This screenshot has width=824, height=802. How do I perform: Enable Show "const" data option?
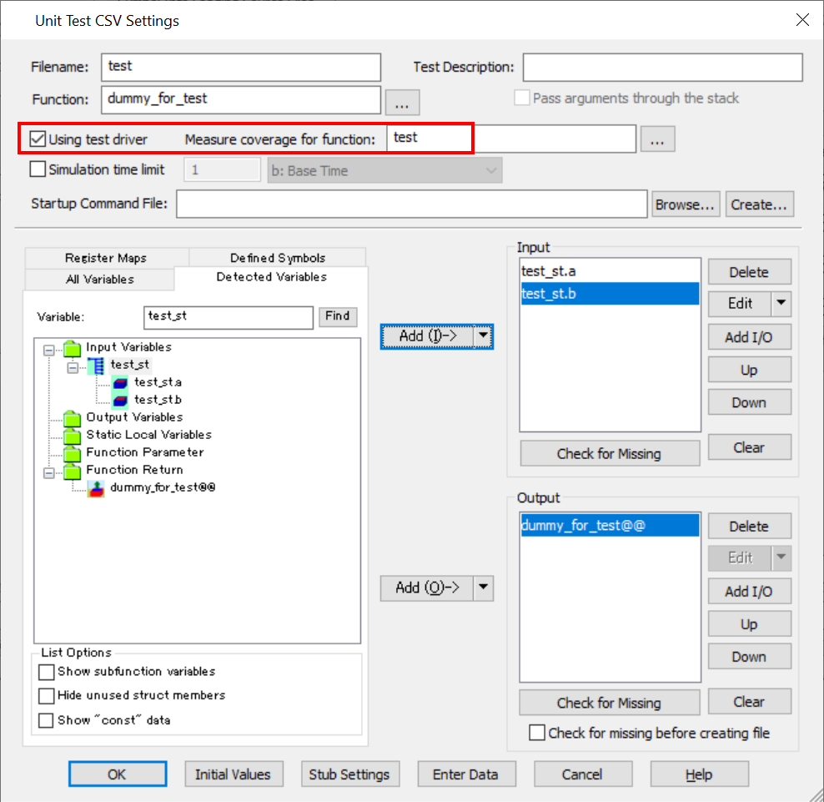click(x=46, y=720)
